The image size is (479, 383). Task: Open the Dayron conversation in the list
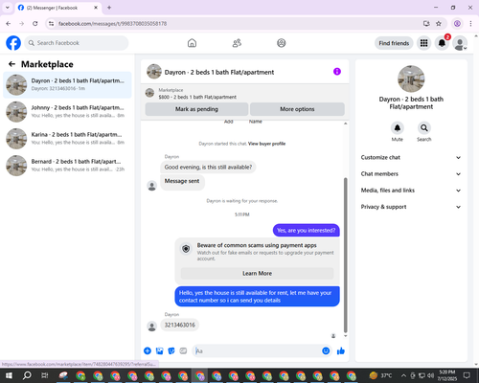point(67,85)
